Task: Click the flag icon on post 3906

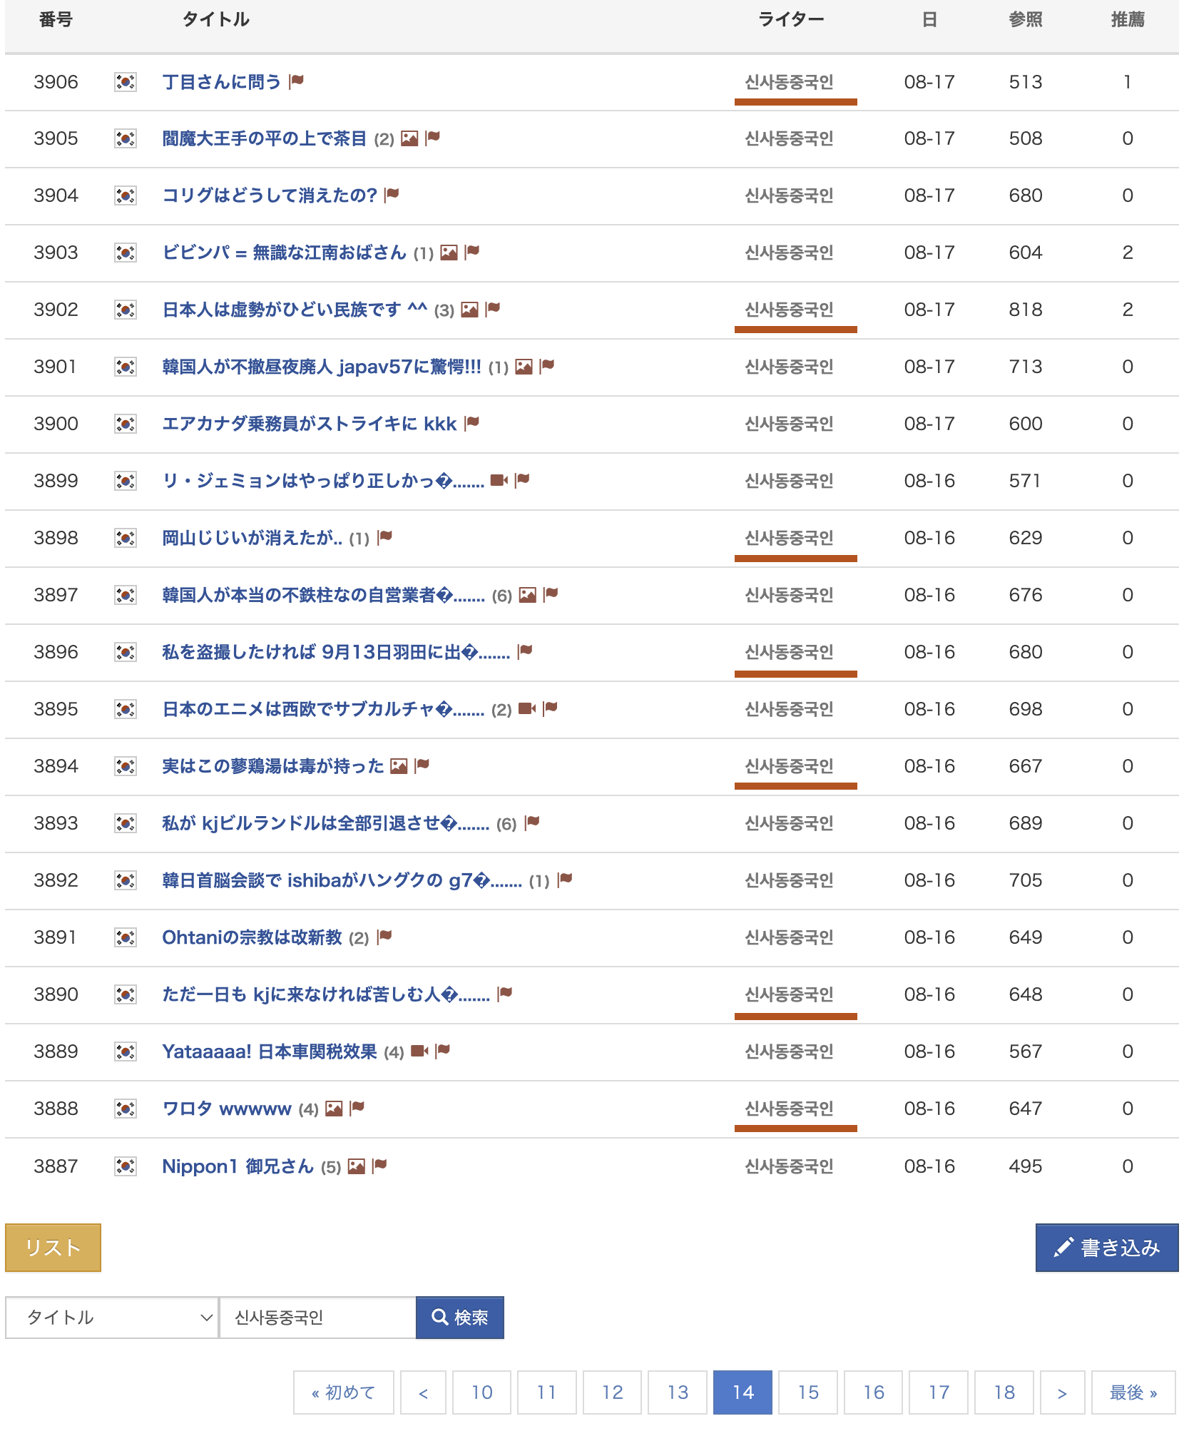Action: pyautogui.click(x=297, y=81)
